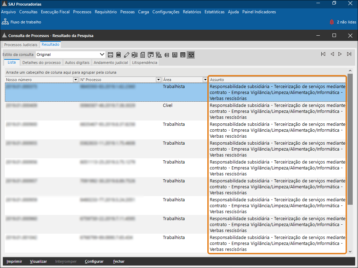Open the notifications bell icon
Screen dimensions: 358x268
[332, 22]
